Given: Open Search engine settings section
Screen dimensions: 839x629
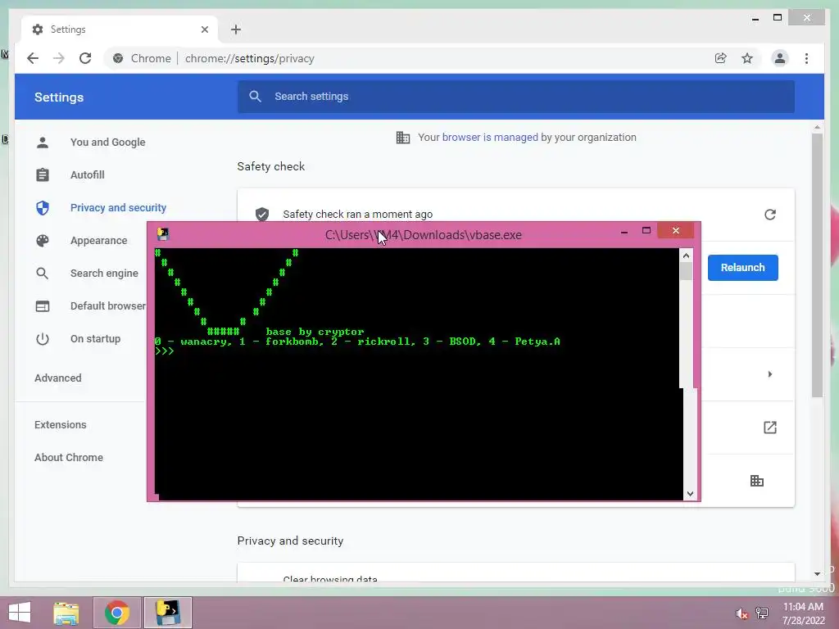Looking at the screenshot, I should click(x=104, y=274).
